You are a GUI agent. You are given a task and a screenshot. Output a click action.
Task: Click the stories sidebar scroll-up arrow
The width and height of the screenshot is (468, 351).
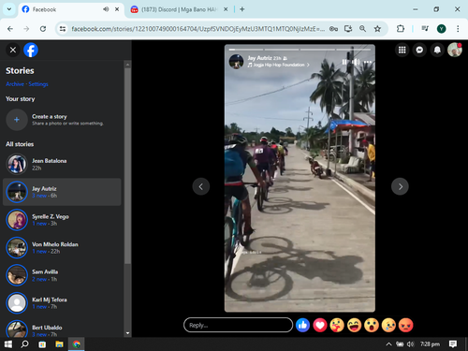point(127,65)
